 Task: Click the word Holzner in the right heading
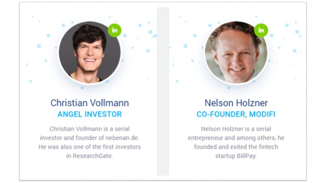point(251,103)
